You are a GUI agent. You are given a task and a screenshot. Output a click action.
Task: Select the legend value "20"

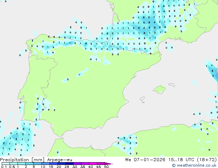59,167
